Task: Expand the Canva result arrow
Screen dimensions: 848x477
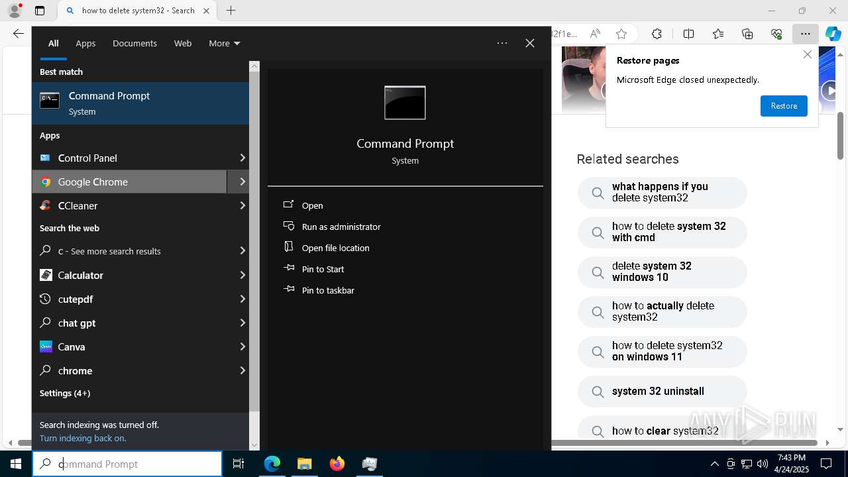Action: point(242,346)
